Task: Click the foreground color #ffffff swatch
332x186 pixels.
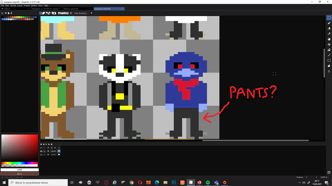Action: coord(20,170)
